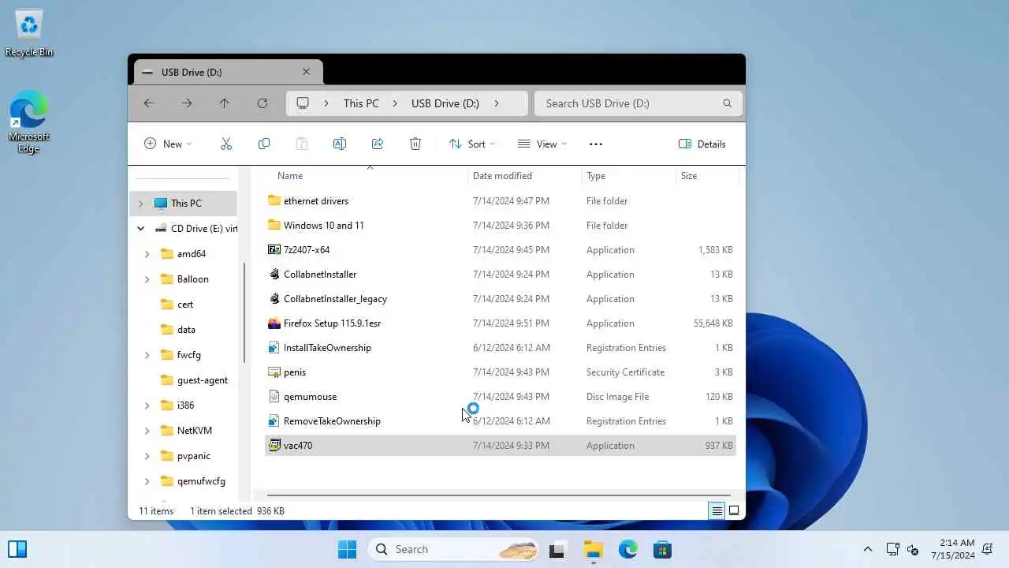This screenshot has width=1009, height=568.
Task: Open the New dropdown menu
Action: (168, 144)
